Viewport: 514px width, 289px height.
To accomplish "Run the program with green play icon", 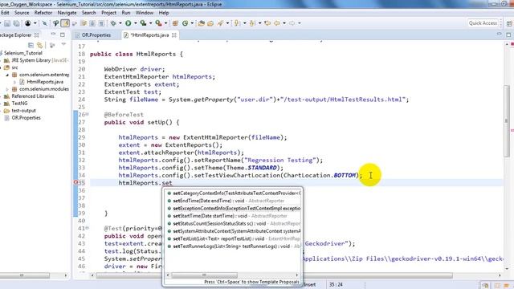I will pos(128,23).
